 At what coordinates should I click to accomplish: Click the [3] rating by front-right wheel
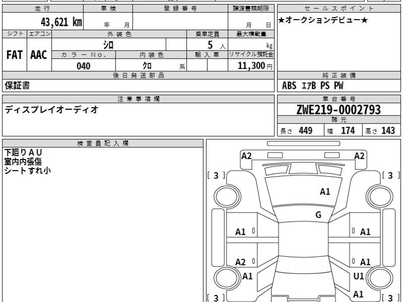click(391, 175)
